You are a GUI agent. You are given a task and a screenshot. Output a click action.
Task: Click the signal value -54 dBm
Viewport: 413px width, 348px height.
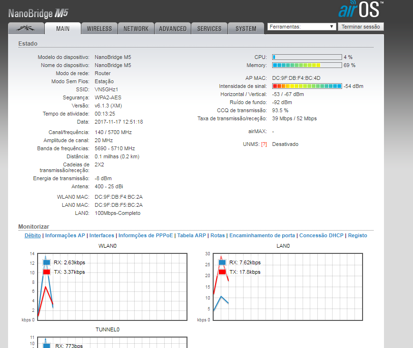[354, 86]
